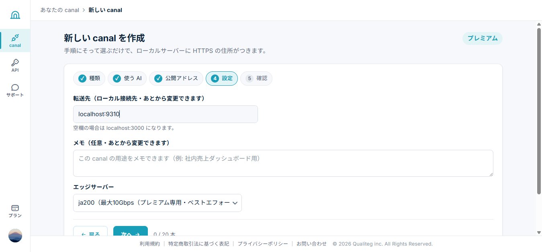Click the checkmark icon on 公開アドレス step
The height and width of the screenshot is (252, 542).
pos(158,79)
